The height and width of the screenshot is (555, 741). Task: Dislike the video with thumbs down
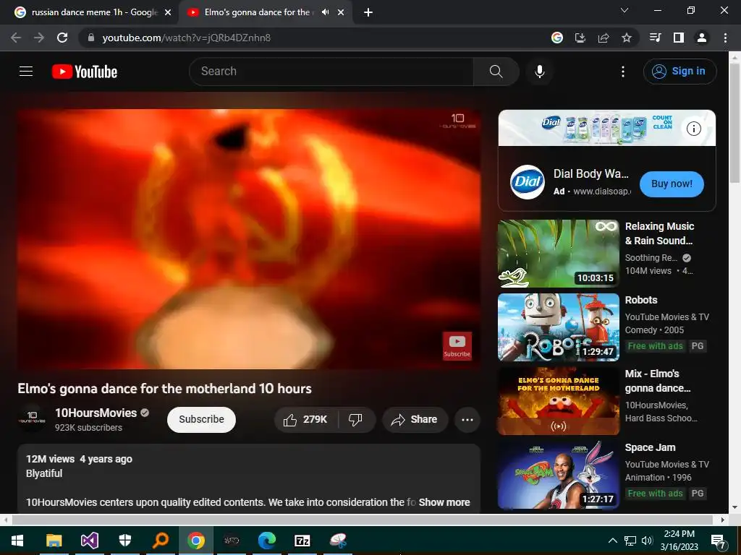click(355, 420)
